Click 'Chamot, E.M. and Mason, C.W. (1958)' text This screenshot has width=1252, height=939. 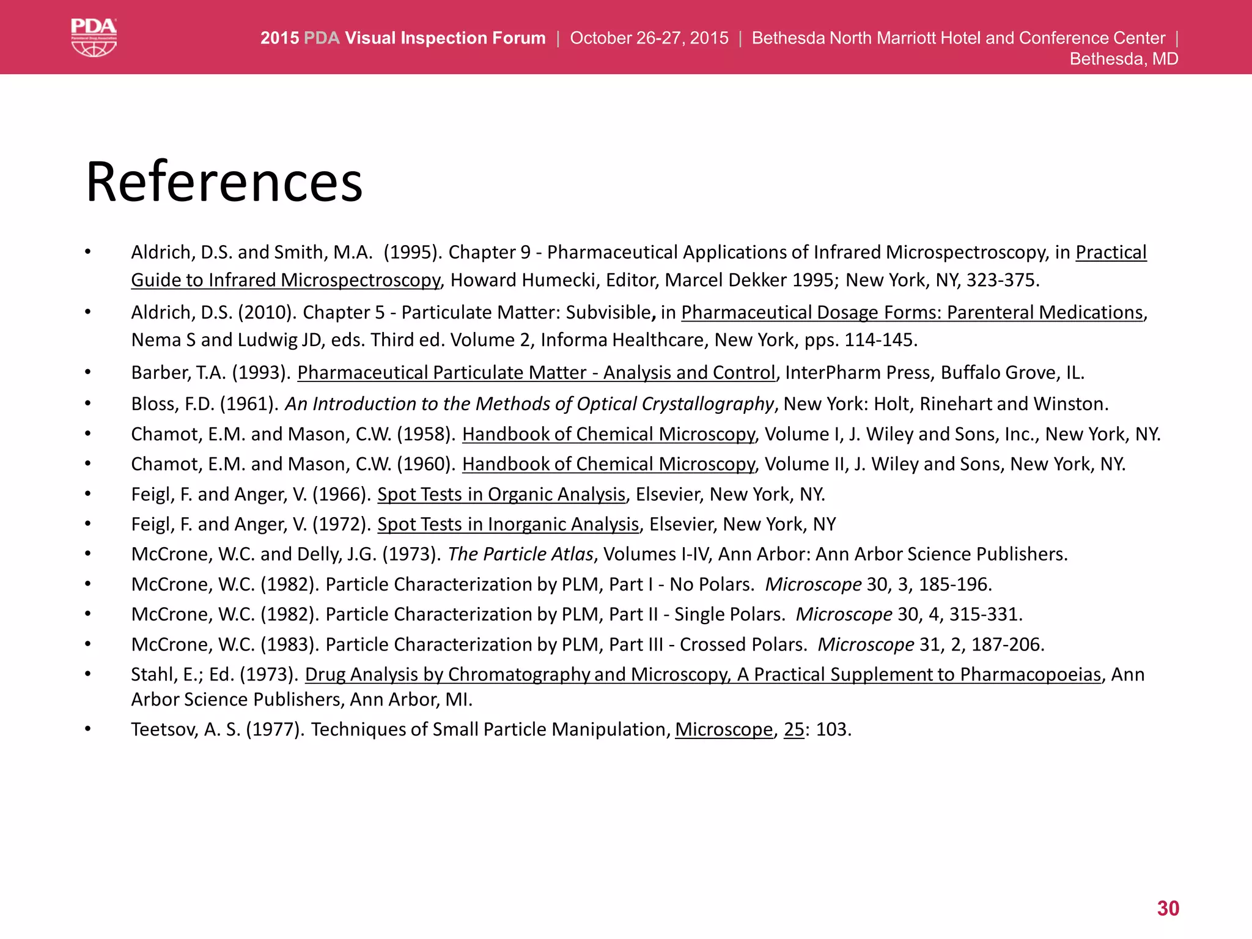coord(293,434)
